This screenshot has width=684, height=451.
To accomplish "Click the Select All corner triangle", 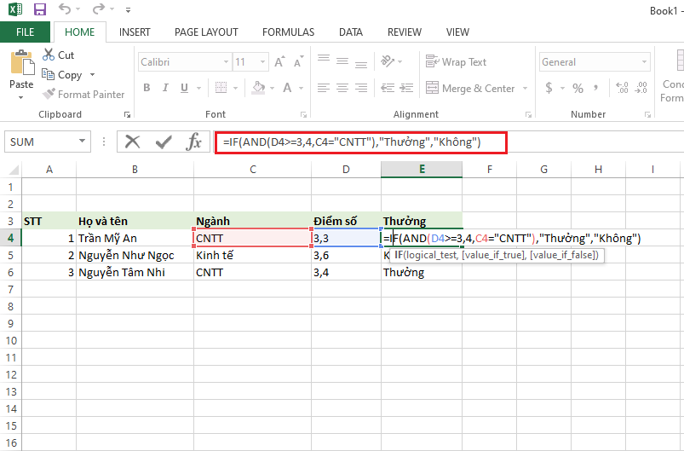I will pyautogui.click(x=13, y=170).
